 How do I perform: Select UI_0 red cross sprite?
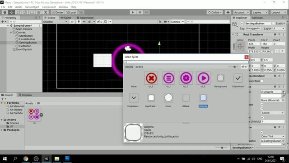tap(151, 78)
